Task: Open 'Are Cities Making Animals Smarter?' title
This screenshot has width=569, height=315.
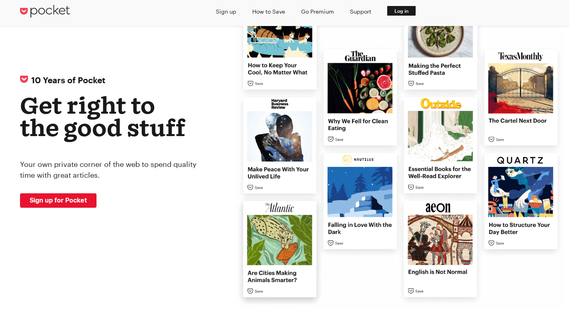Action: pos(272,277)
